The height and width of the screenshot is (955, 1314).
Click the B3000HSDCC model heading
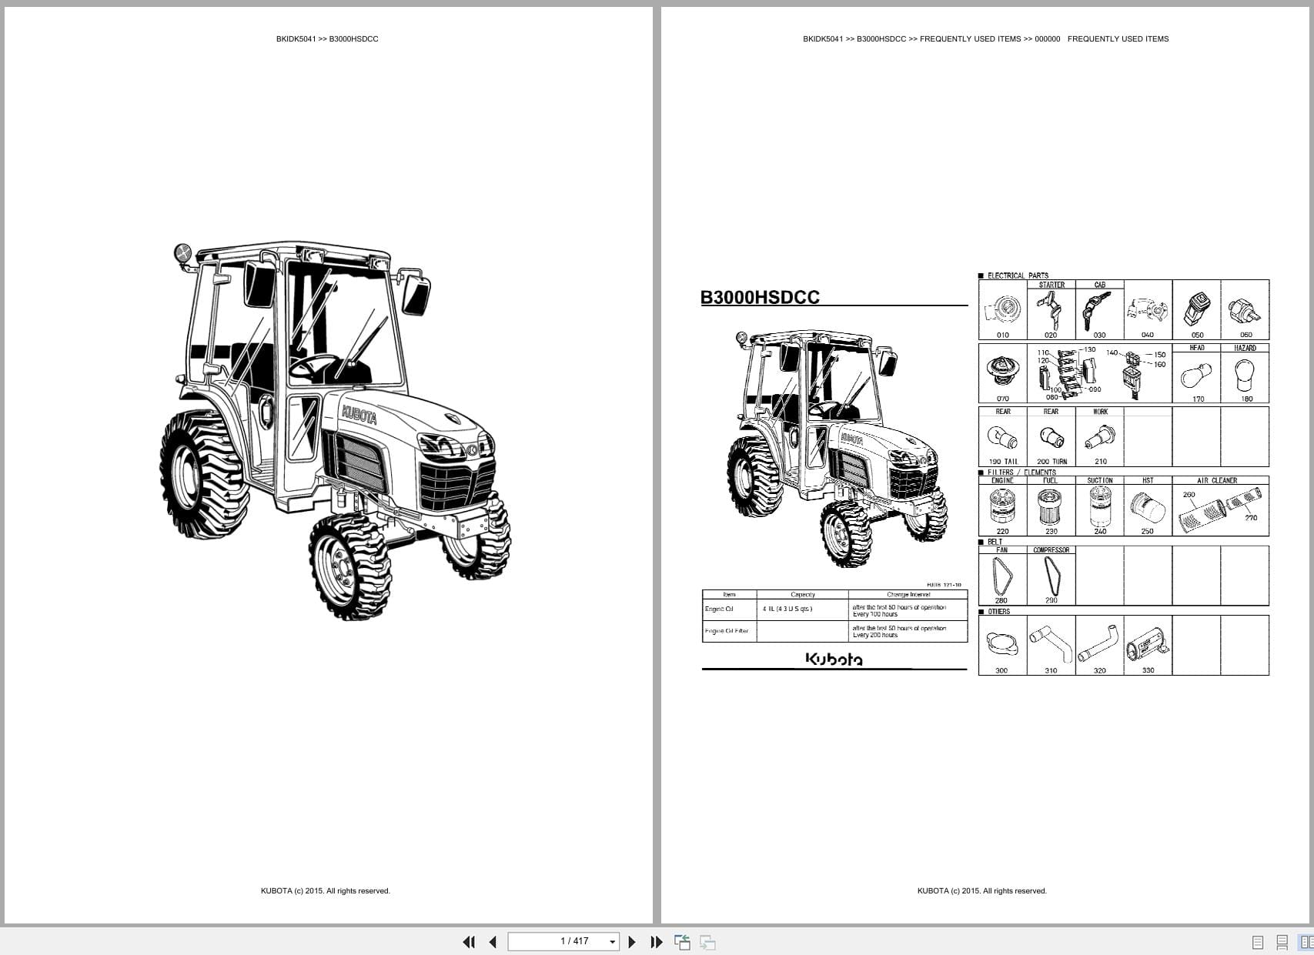[760, 297]
